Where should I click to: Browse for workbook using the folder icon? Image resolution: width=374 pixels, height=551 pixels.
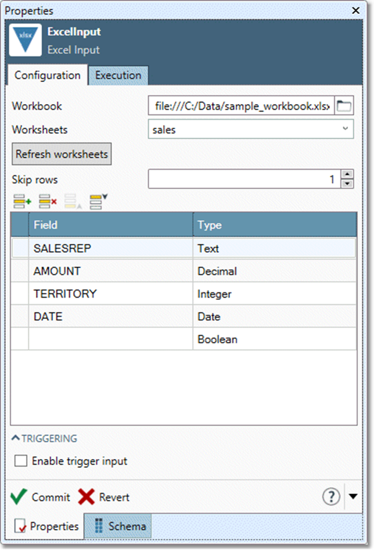(x=344, y=106)
